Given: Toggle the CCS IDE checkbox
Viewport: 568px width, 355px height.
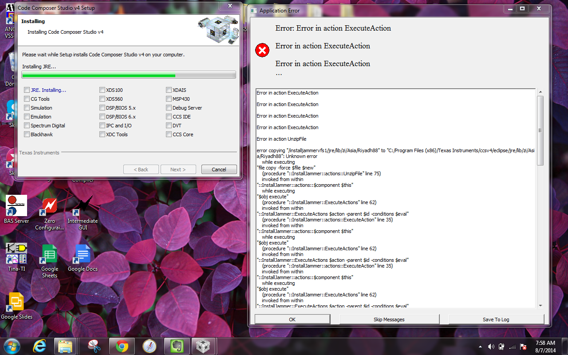Looking at the screenshot, I should (x=169, y=117).
